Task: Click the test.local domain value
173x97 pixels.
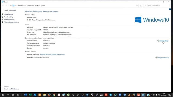Action: pos(46,48)
